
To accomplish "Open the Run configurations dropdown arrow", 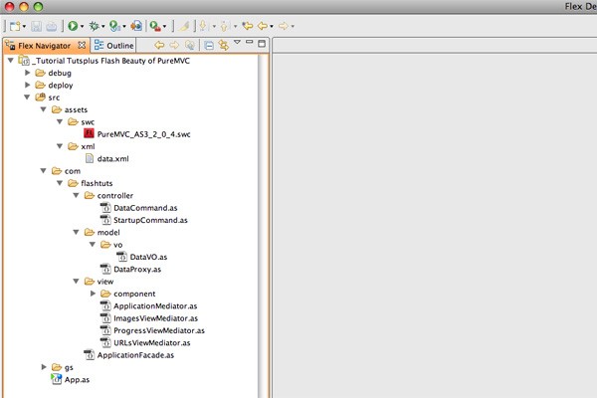I will 82,26.
